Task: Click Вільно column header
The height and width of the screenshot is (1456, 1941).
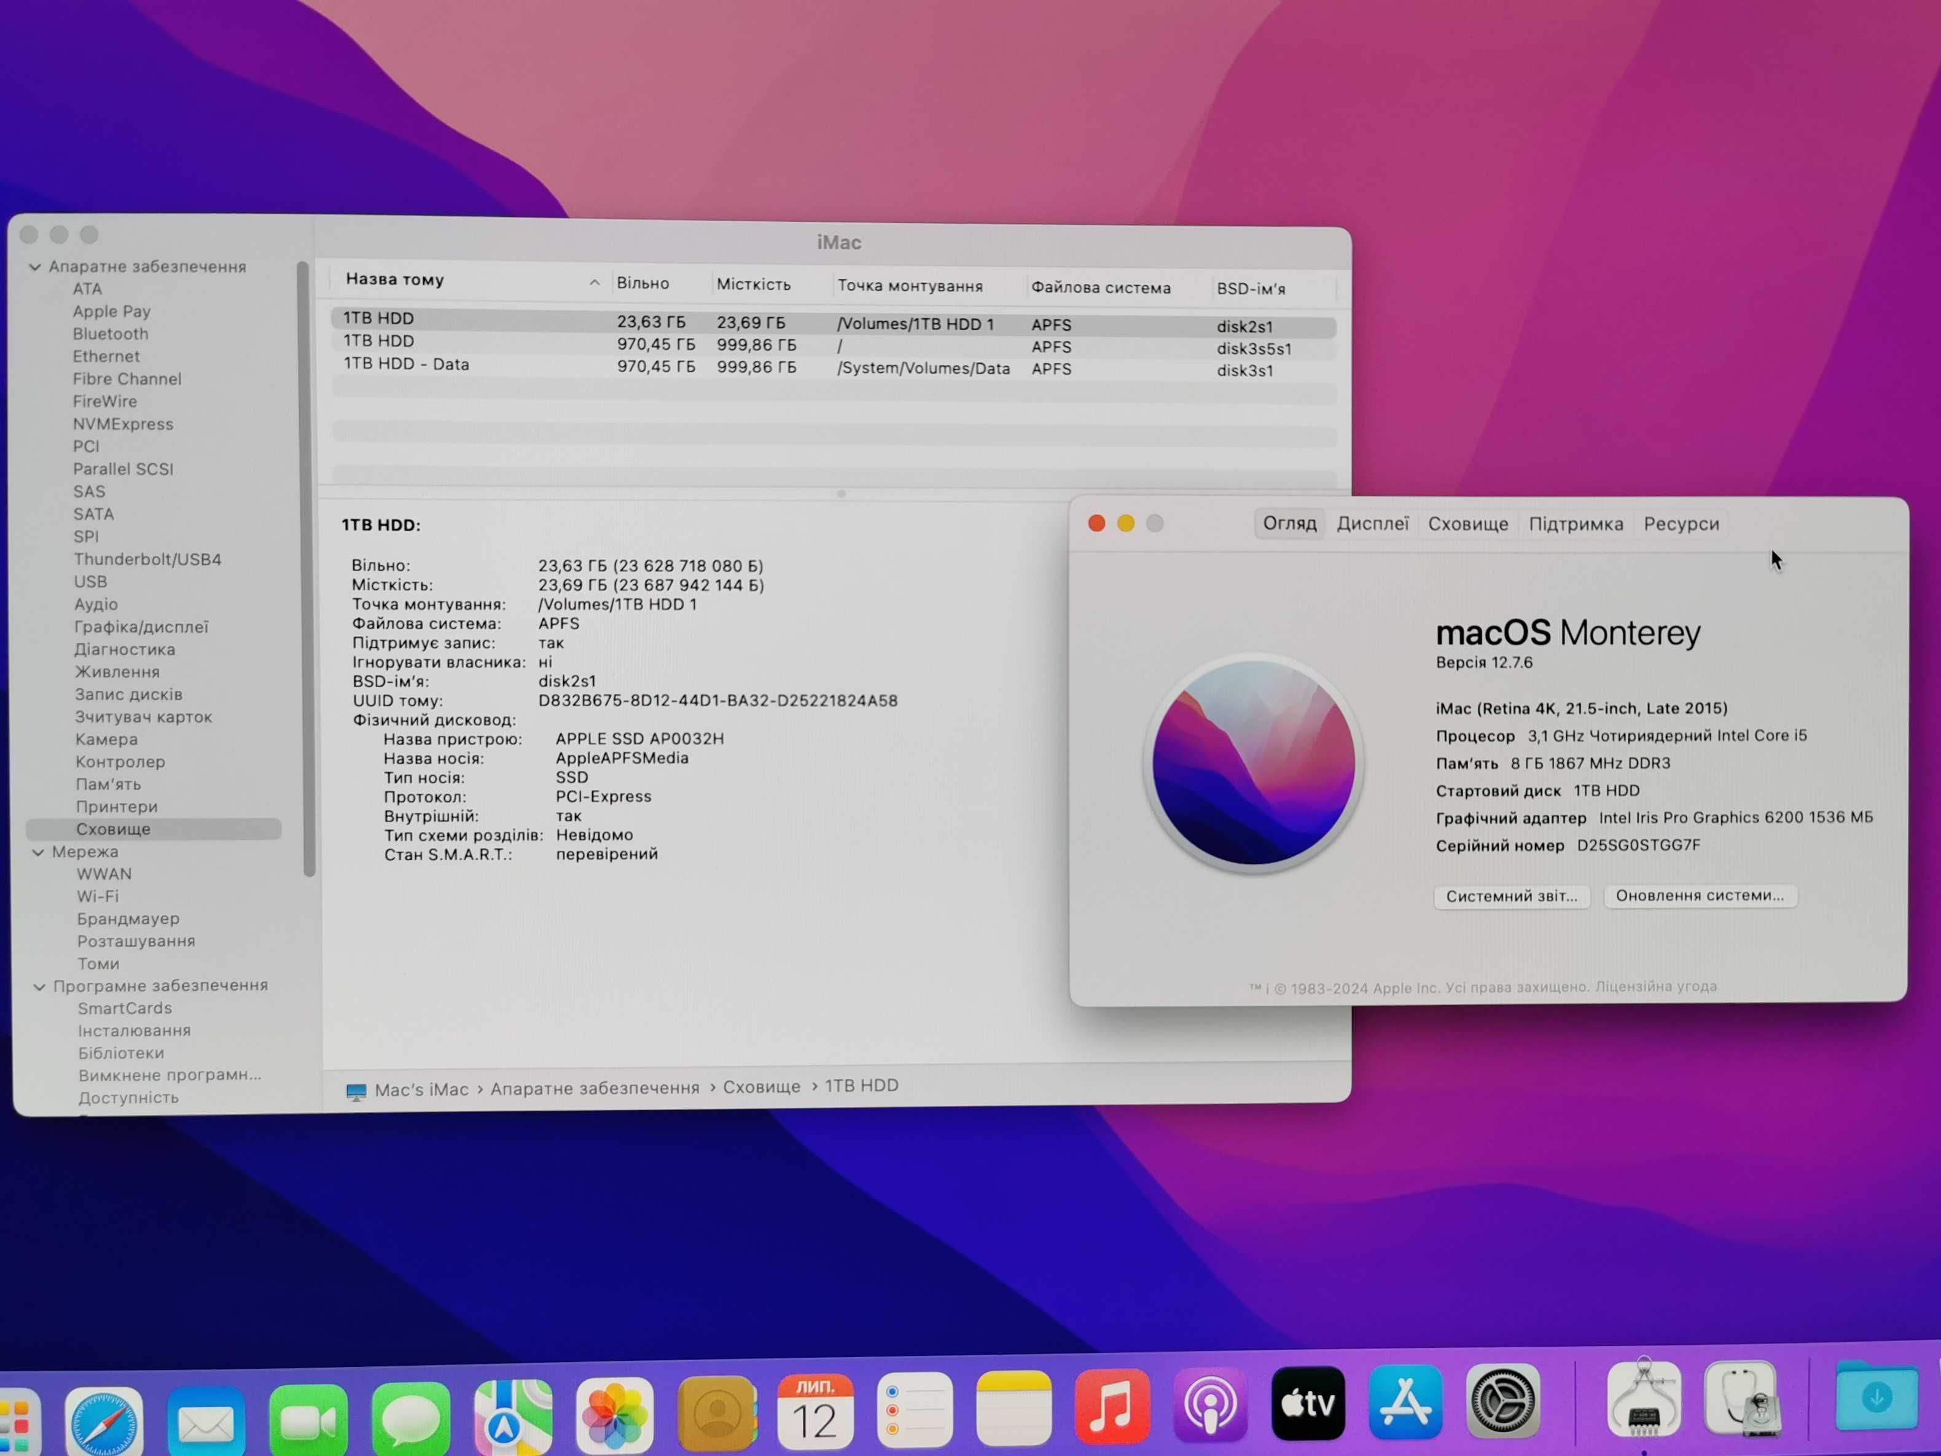Action: [642, 283]
